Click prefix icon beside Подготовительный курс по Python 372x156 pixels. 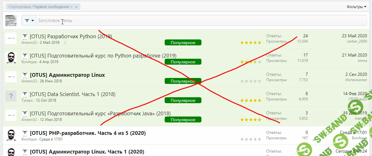click(x=25, y=56)
